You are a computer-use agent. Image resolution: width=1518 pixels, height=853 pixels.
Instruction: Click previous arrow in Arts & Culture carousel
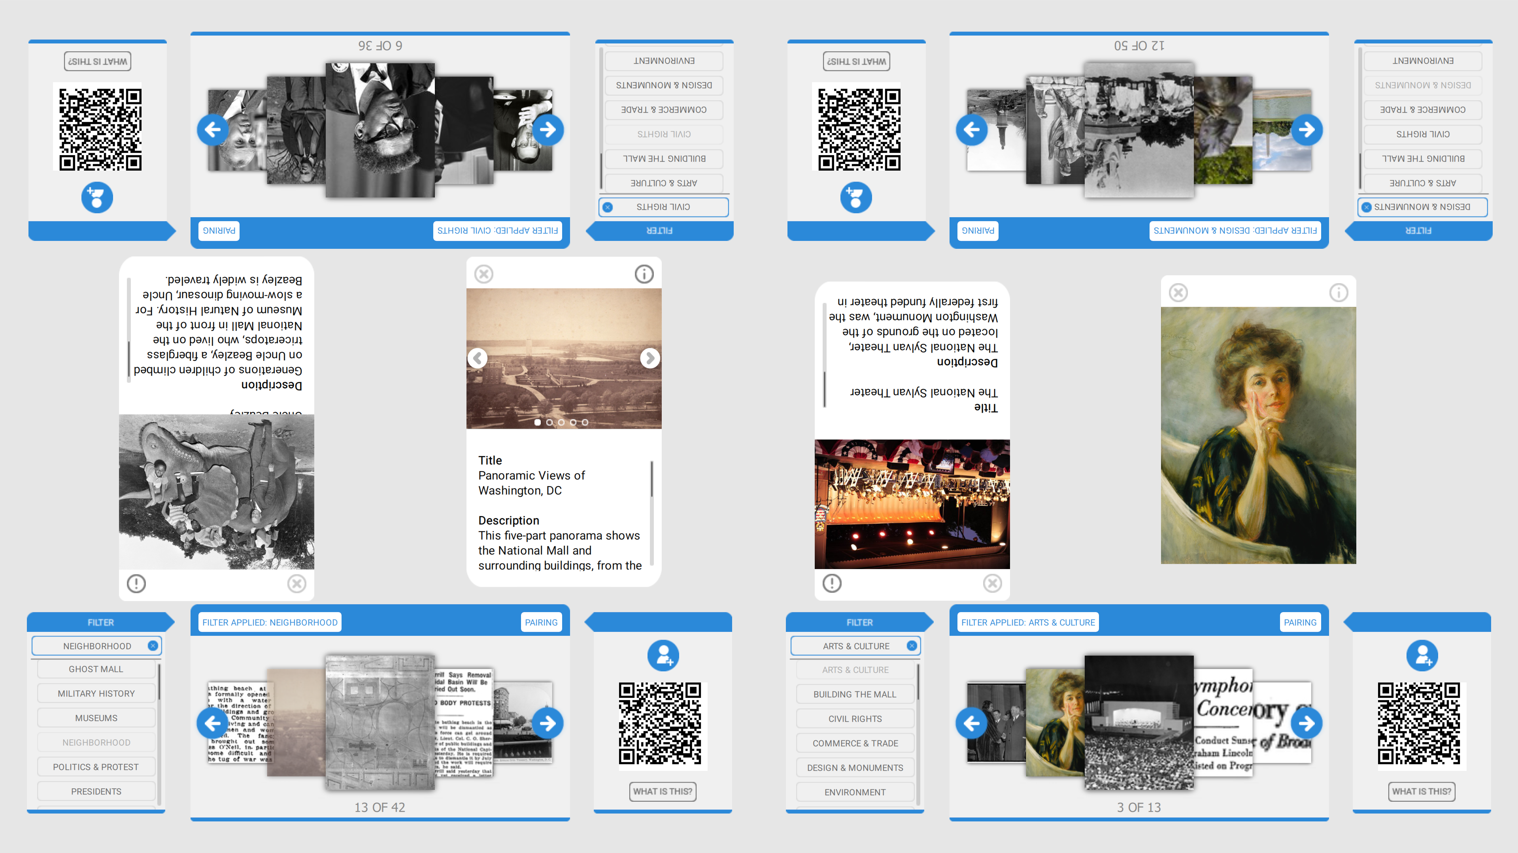(x=972, y=723)
